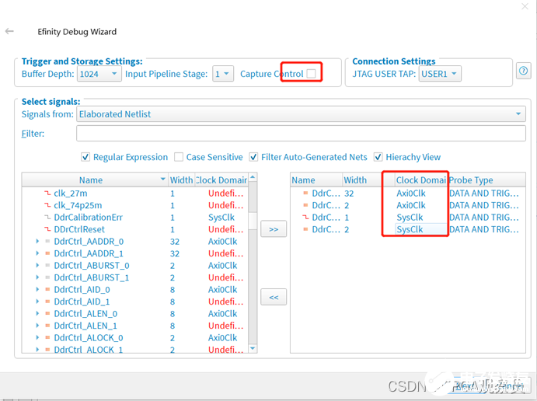This screenshot has height=401, width=537.
Task: Click the << remove signals button
Action: pyautogui.click(x=274, y=297)
